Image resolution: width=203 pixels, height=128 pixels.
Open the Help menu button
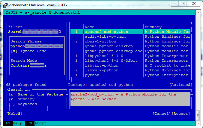point(14,114)
